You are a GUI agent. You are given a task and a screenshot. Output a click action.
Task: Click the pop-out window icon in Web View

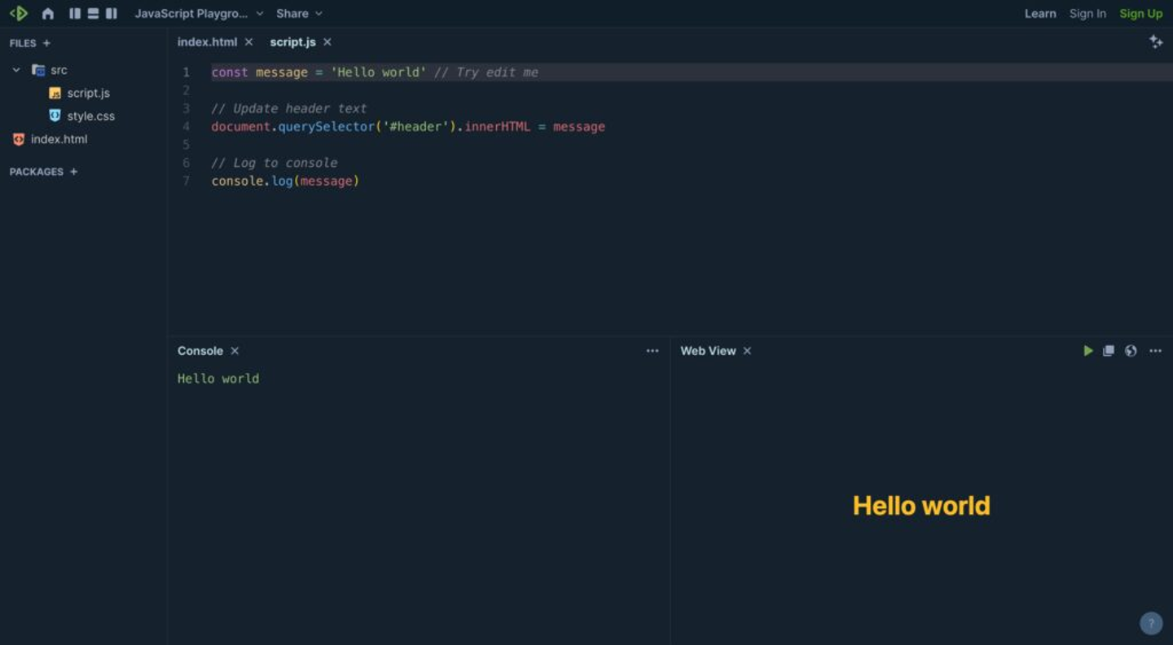pos(1109,351)
